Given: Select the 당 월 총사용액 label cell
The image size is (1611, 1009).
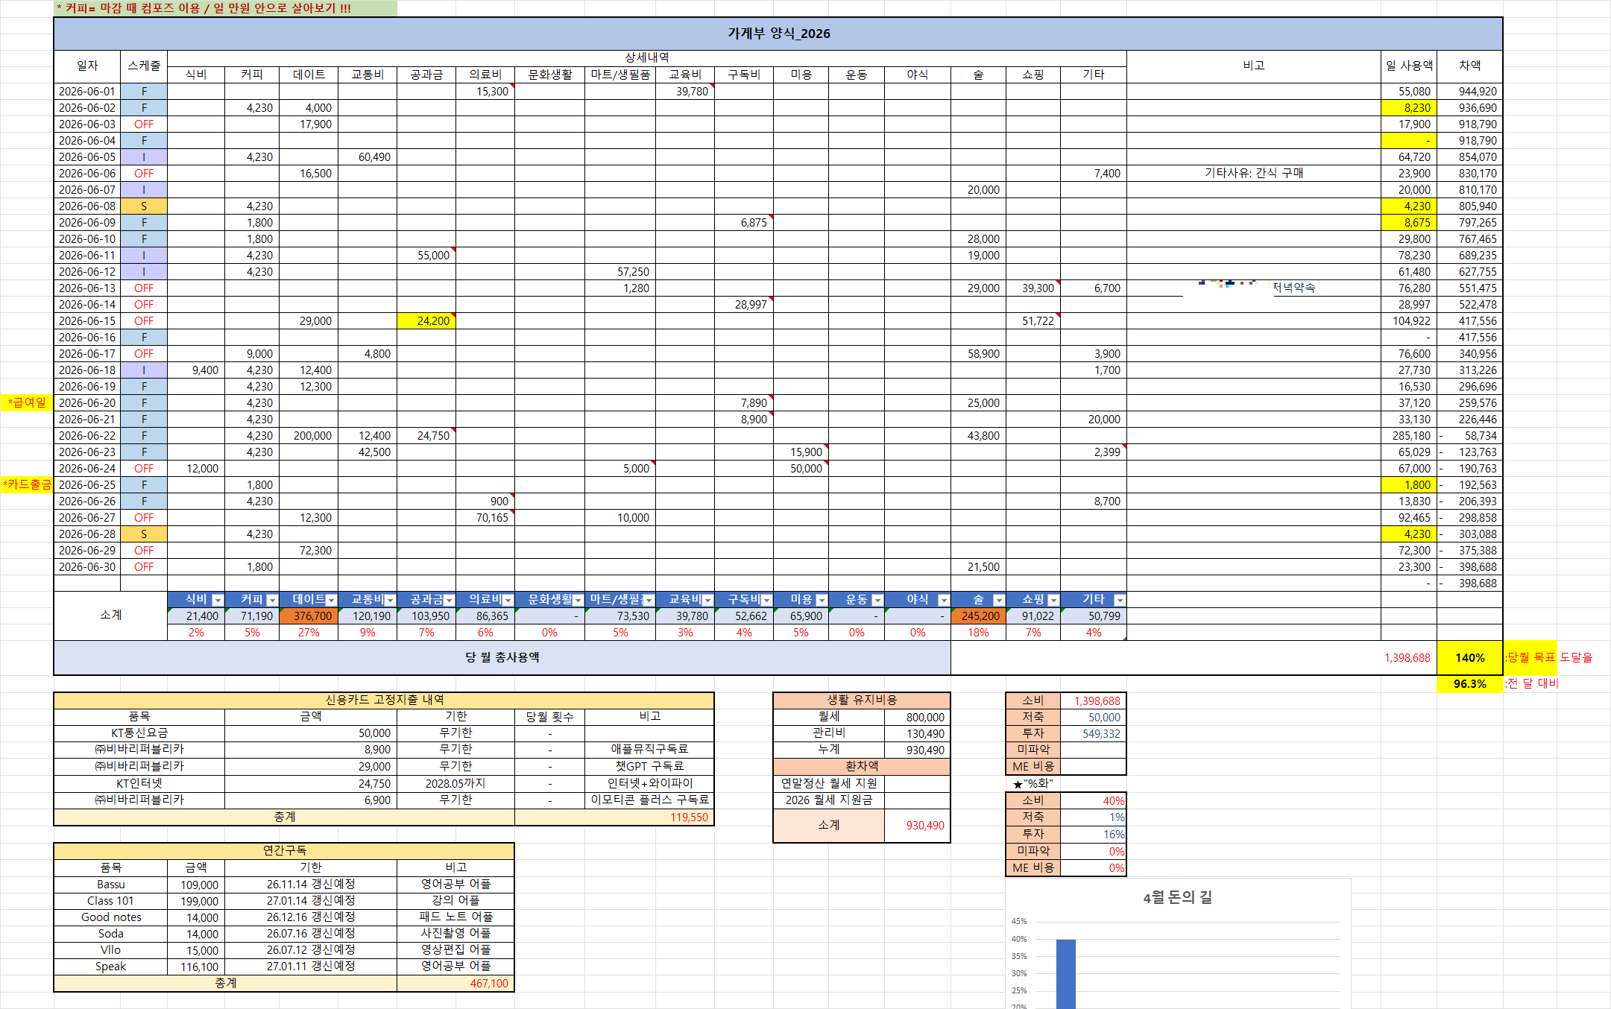Looking at the screenshot, I should click(x=502, y=657).
